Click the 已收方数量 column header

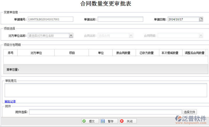click(147, 53)
